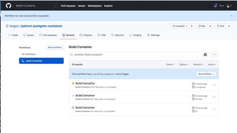Image resolution: width=237 pixels, height=133 pixels.
Task: Click the in-progress status icon of run #13
Action: 73,83
